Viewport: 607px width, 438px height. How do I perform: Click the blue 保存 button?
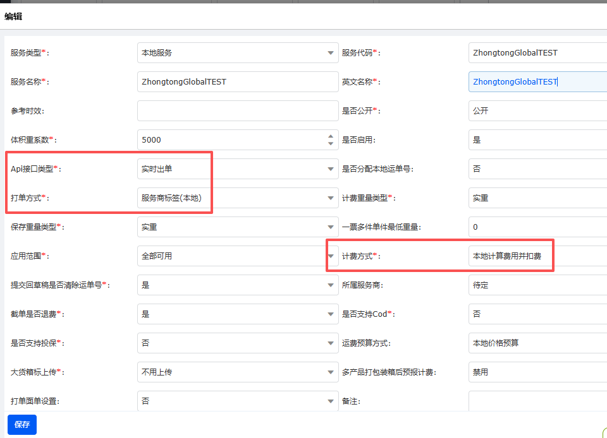click(x=22, y=425)
